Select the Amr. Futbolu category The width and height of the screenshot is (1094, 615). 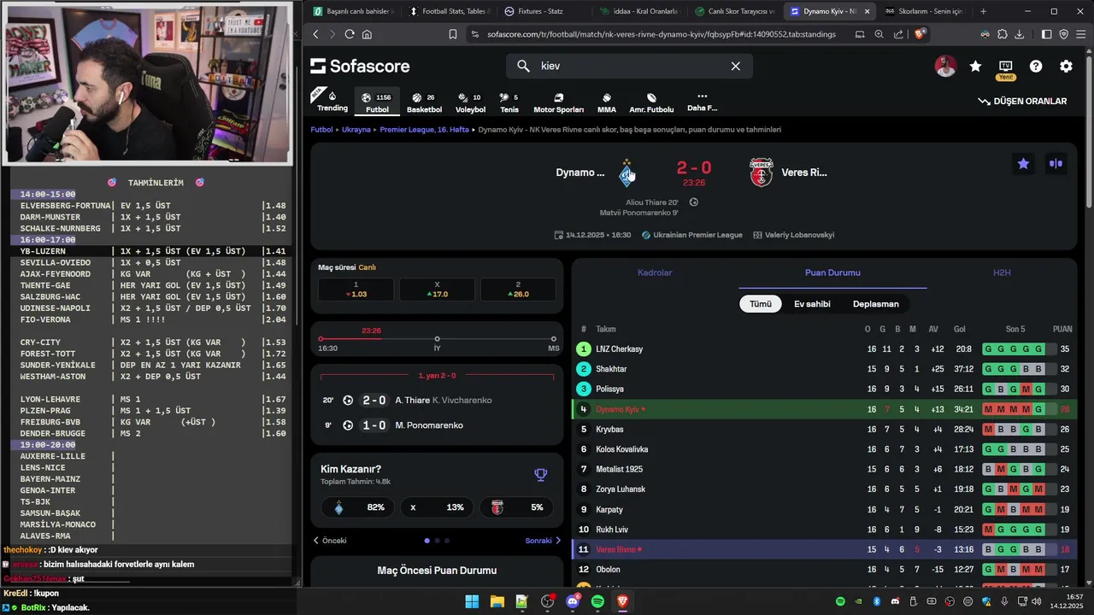(x=651, y=102)
